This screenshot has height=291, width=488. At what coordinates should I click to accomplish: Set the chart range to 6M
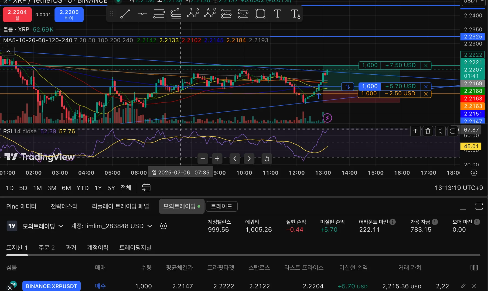tap(66, 188)
